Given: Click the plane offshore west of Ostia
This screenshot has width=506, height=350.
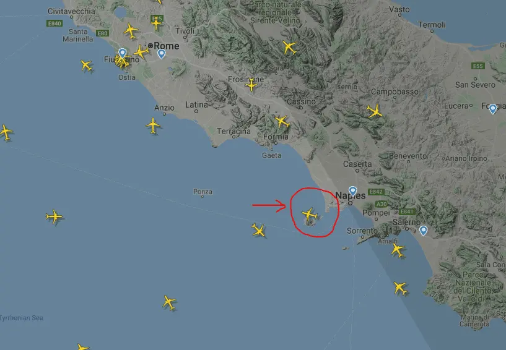Looking at the screenshot, I should [x=86, y=66].
